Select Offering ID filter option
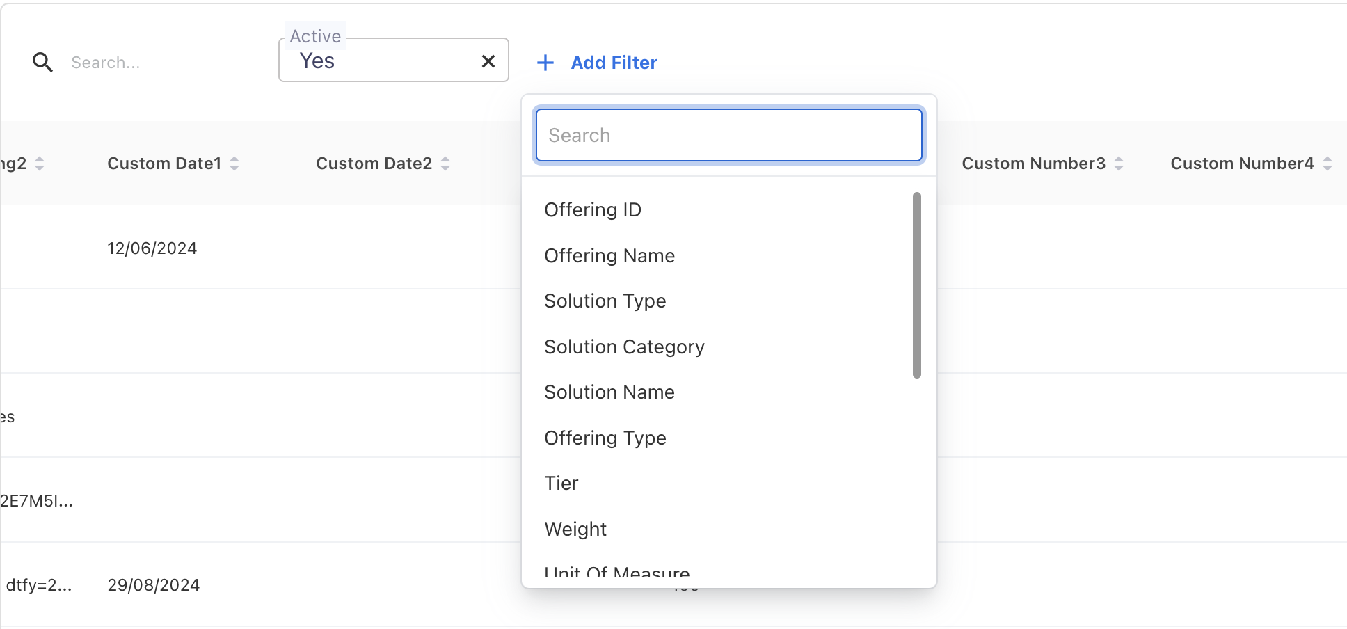Viewport: 1347px width, 629px height. coord(593,209)
